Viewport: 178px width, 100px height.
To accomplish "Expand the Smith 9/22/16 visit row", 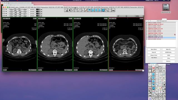I will [x=147, y=29].
